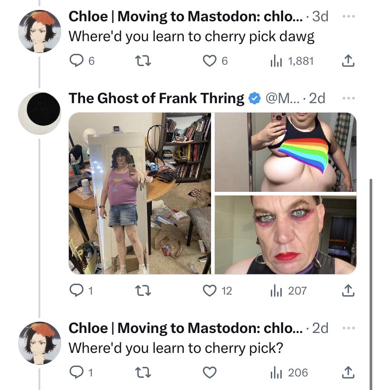Image resolution: width=375 pixels, height=390 pixels.
Task: Open The Ghost of Frank Thring's profile name
Action: tap(156, 98)
